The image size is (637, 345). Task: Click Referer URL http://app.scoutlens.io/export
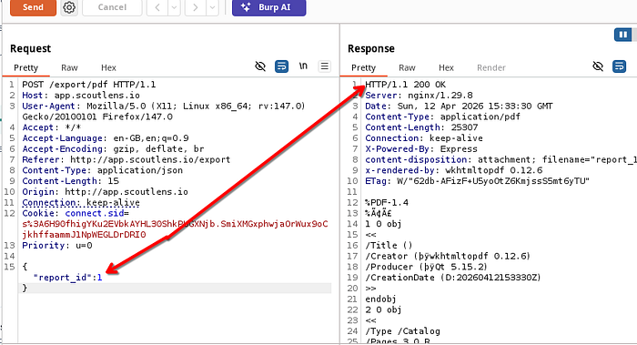pos(150,159)
